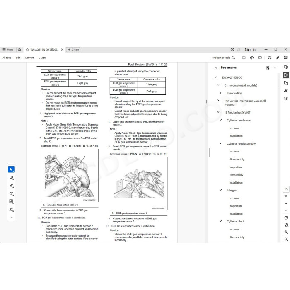Open installation bookmark under Cylinder head cover

[x=236, y=136]
